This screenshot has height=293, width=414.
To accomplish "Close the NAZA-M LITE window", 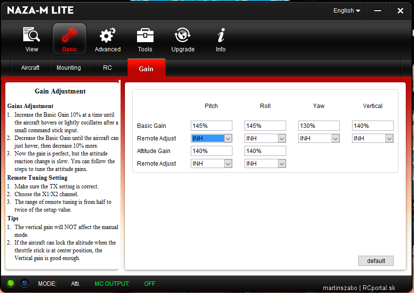I will tap(400, 11).
